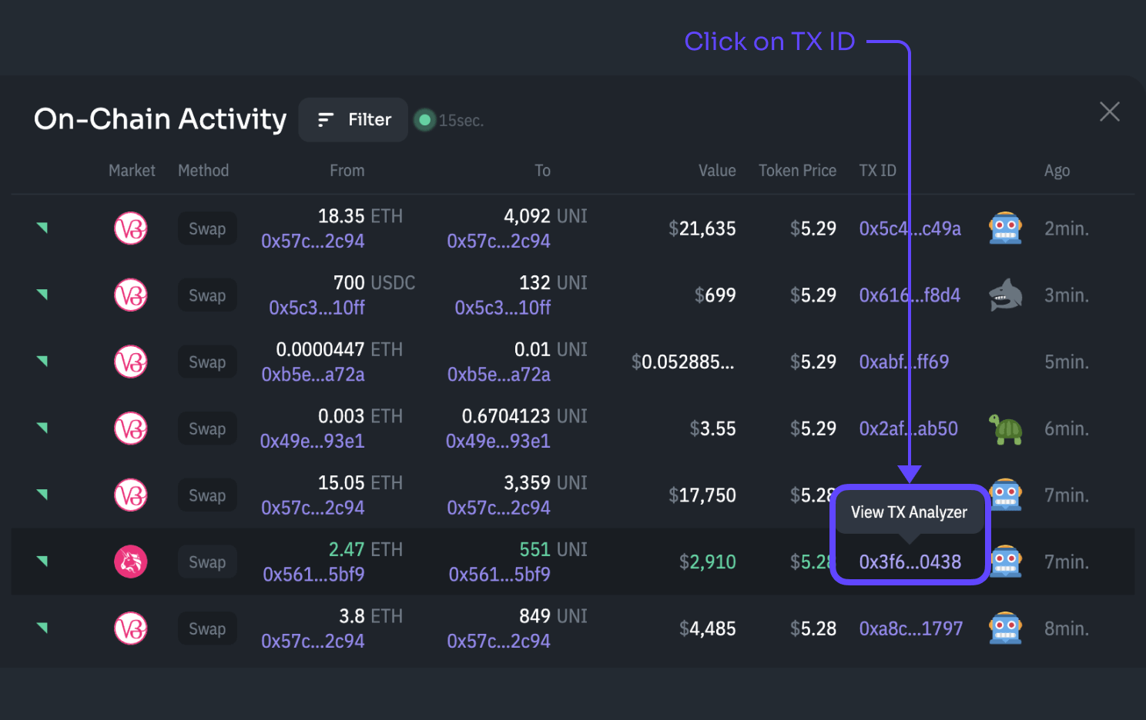Open TX ID 0x5c4...c49a
The height and width of the screenshot is (720, 1146).
910,228
